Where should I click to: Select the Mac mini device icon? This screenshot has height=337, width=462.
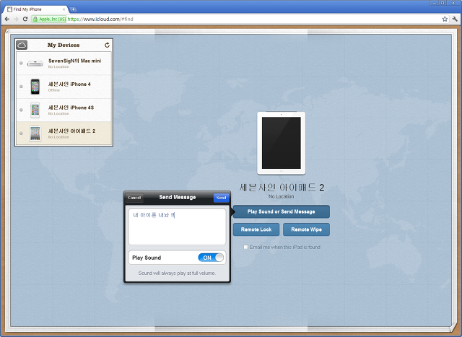35,63
